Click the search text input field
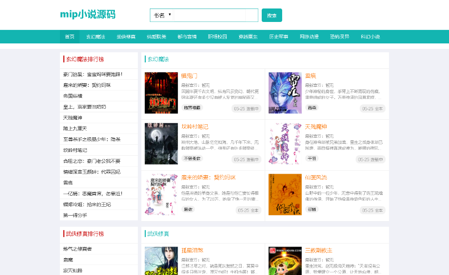 [209, 15]
